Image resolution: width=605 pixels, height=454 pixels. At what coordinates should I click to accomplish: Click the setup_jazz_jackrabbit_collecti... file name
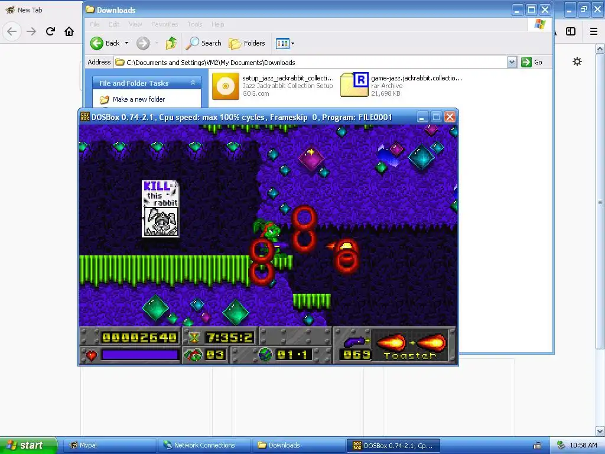point(288,78)
